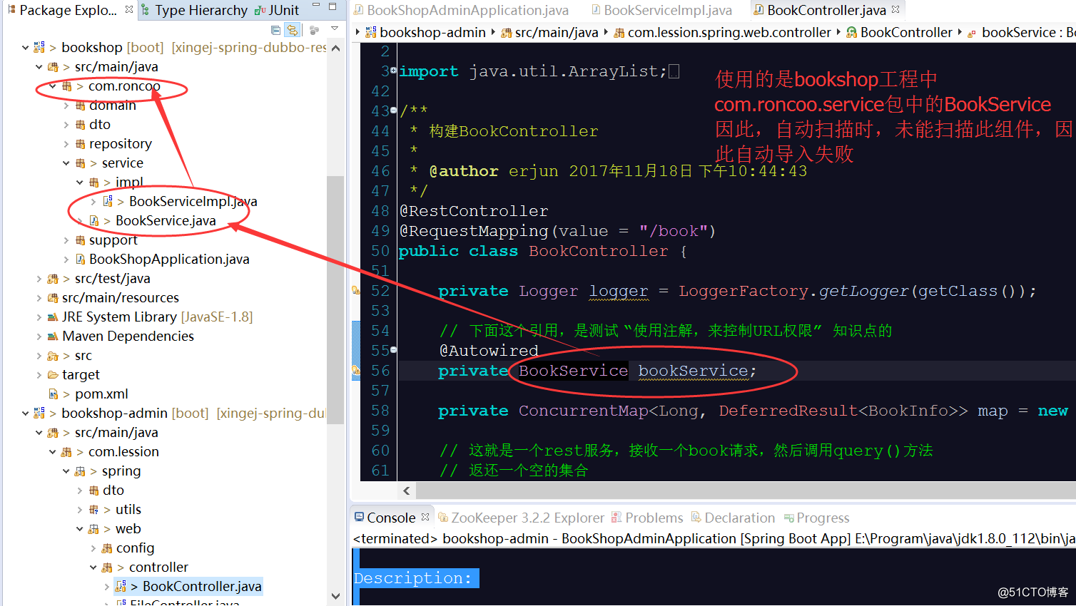Viewport: 1076px width, 606px height.
Task: Expand the Maven Dependencies node
Action: (39, 337)
